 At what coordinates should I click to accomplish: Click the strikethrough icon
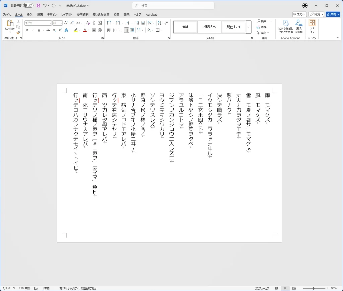48,30
